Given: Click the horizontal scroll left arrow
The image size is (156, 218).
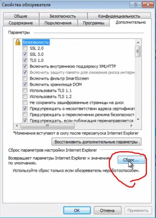Looking at the screenshot, I should [x=17, y=126].
